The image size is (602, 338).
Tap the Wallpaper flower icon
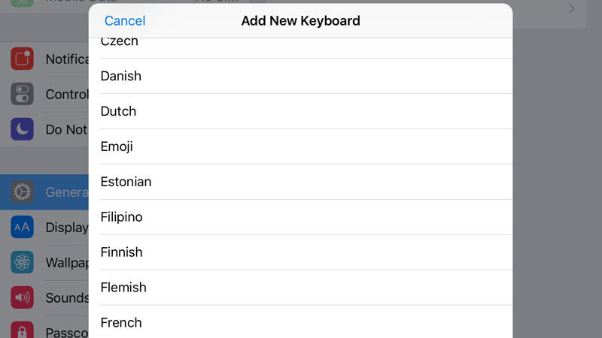click(23, 262)
